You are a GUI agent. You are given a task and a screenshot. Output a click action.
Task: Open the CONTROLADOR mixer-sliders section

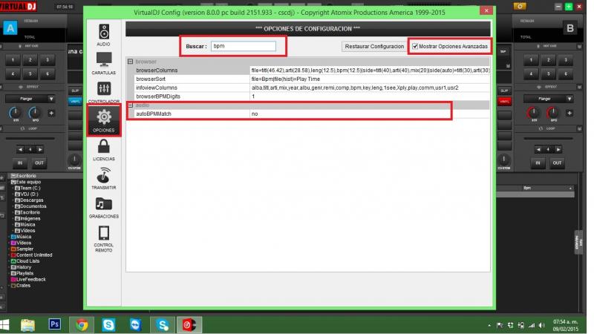(x=104, y=92)
